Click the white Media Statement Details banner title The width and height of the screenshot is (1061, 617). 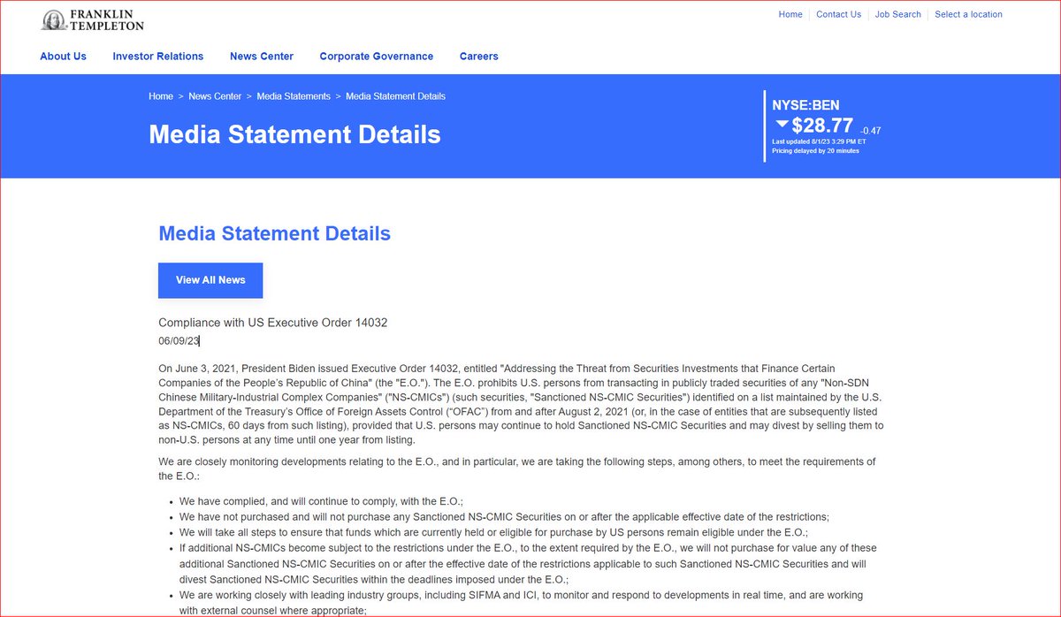(294, 134)
